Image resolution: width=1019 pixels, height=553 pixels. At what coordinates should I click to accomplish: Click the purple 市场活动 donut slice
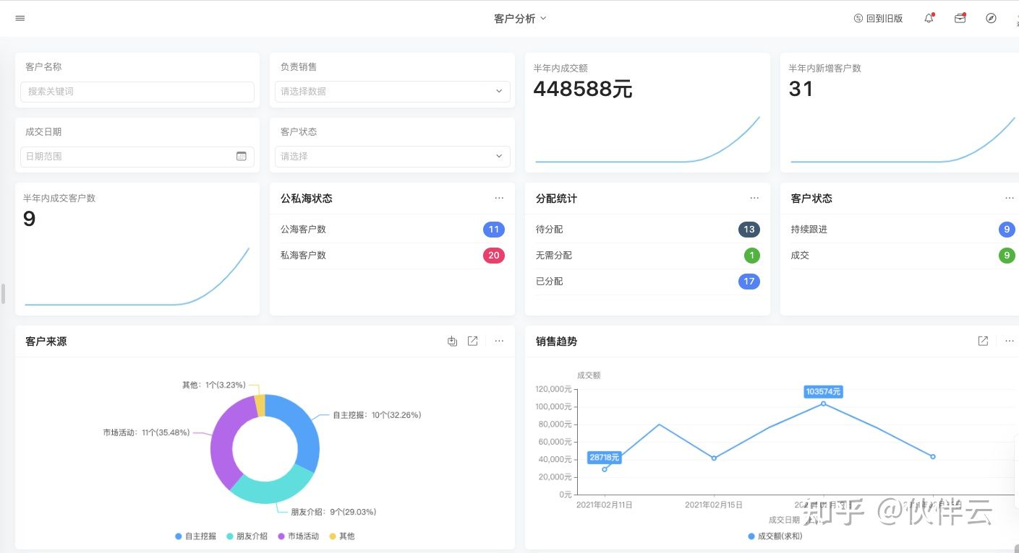(224, 440)
